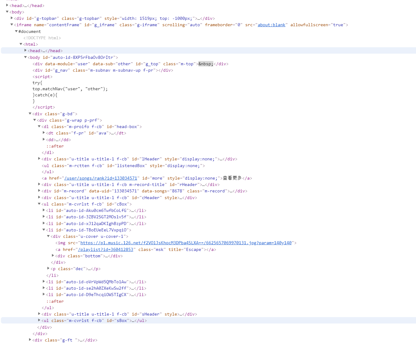Image resolution: width=416 pixels, height=343 pixels.
Task: Expand the dd element node
Action: click(x=44, y=139)
